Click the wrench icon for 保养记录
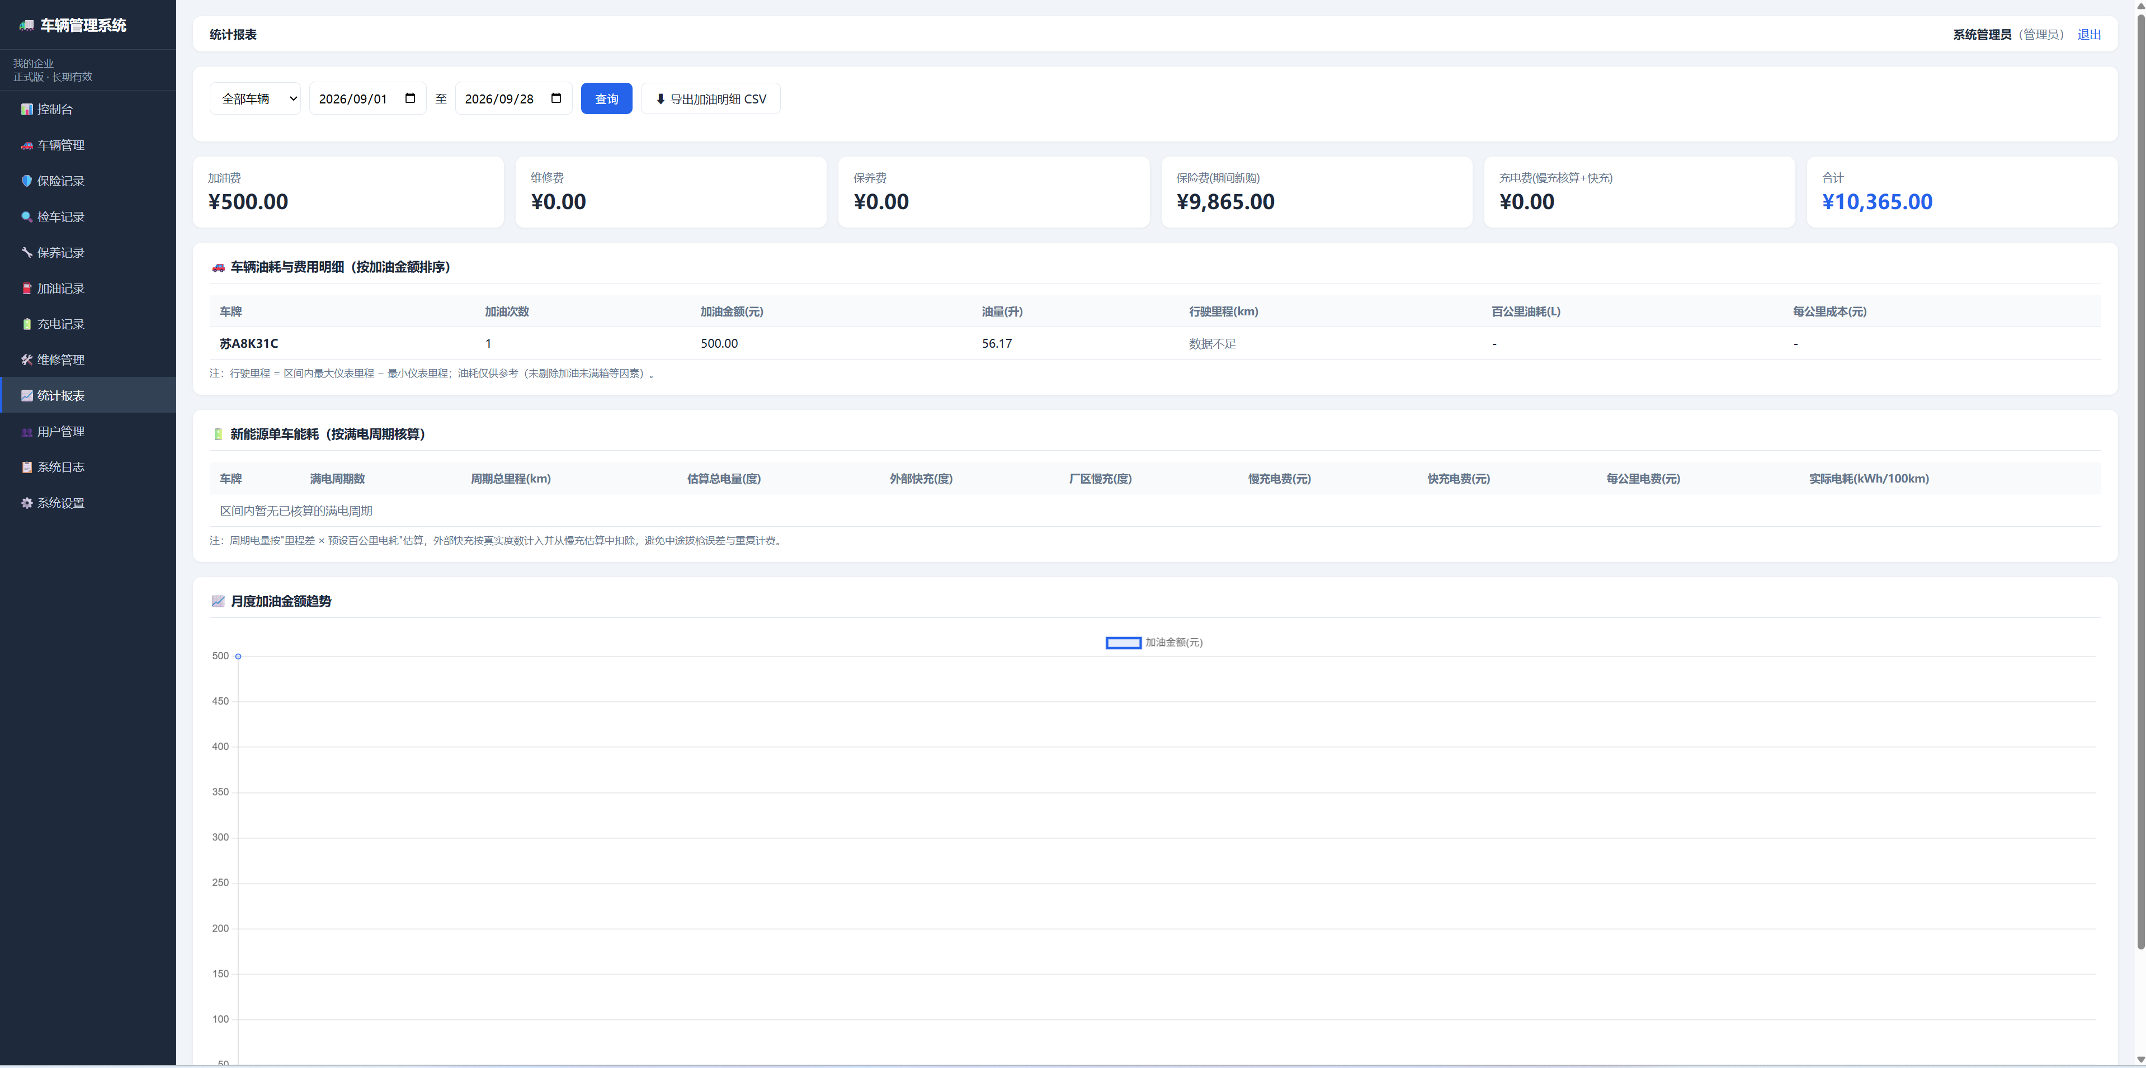Viewport: 2146px width, 1068px height. coord(27,252)
